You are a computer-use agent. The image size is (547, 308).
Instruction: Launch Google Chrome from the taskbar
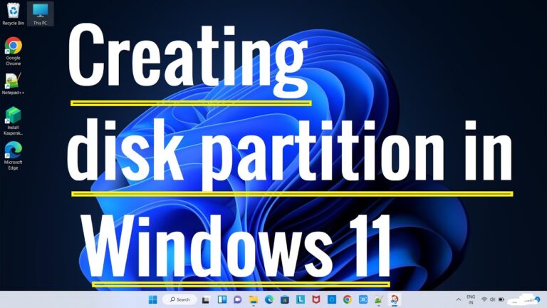pos(348,299)
